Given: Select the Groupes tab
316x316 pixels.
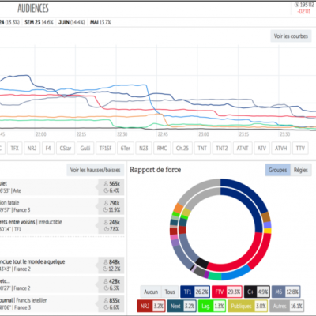Looking at the screenshot, I should coord(278,170).
